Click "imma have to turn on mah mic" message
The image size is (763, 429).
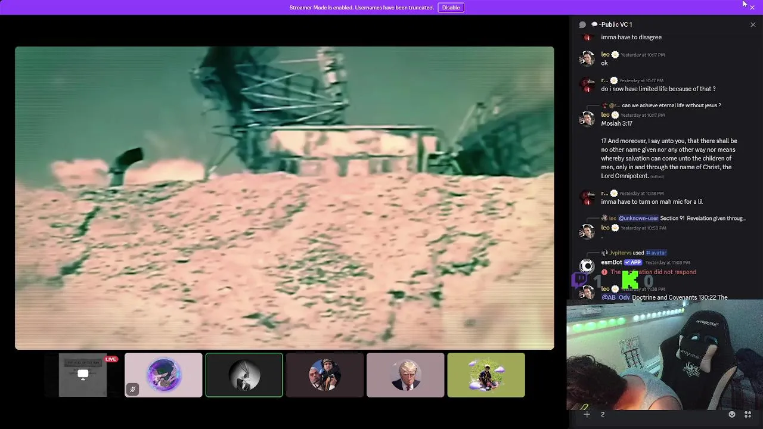(x=652, y=201)
